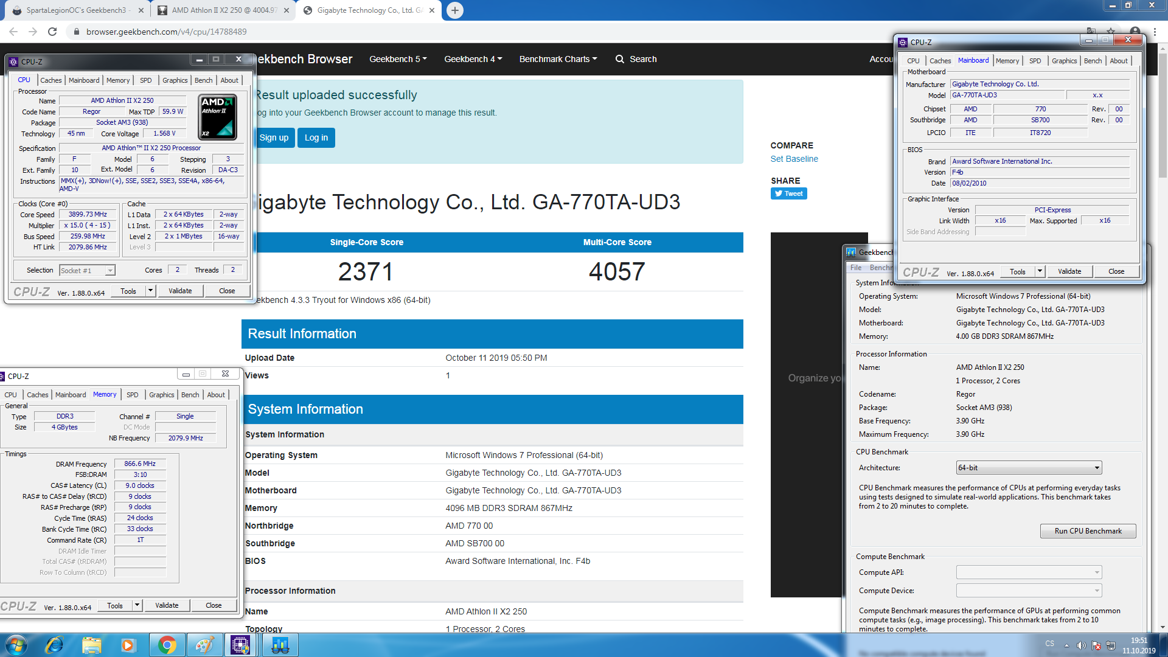
Task: Open the Geekbench 5 dropdown menu
Action: click(398, 59)
